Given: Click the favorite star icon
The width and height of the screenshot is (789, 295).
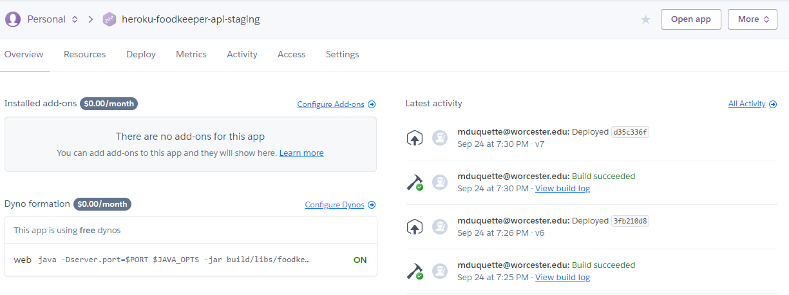Looking at the screenshot, I should pos(645,19).
